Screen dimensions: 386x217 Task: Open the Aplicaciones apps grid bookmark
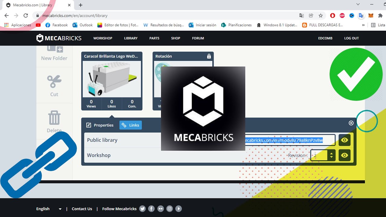(18, 25)
